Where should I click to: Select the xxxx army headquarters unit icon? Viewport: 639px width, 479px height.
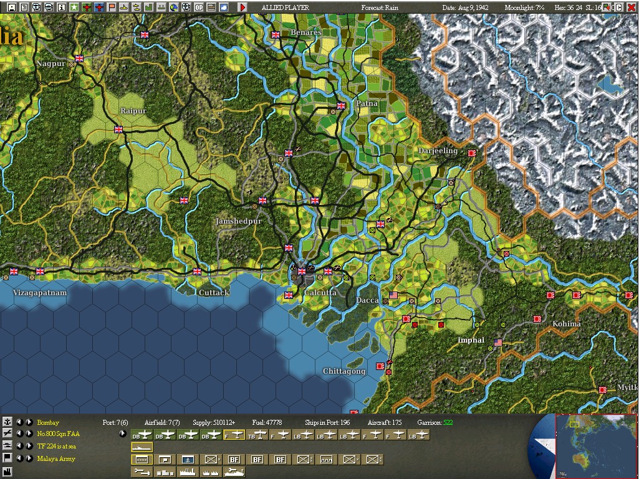[142, 460]
